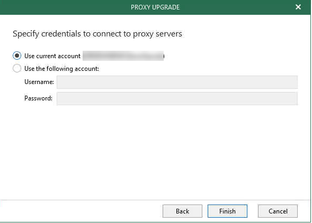Click the 'Specify credentials' heading text
This screenshot has height=223, width=312.
pos(97,34)
